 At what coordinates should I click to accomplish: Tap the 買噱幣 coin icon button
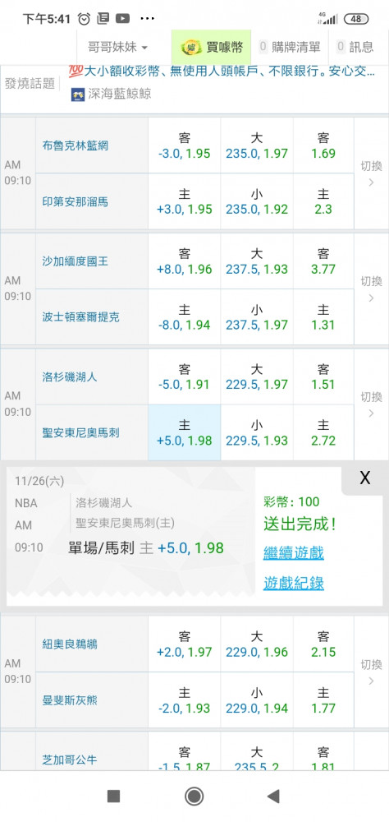tap(212, 47)
